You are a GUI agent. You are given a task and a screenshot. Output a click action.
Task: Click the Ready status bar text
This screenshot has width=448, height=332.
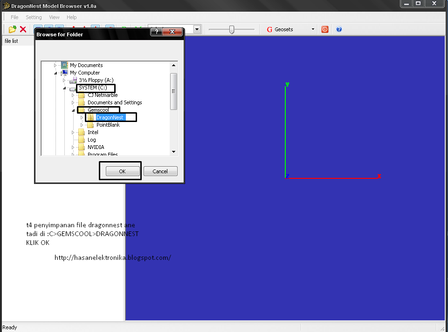tap(10, 327)
